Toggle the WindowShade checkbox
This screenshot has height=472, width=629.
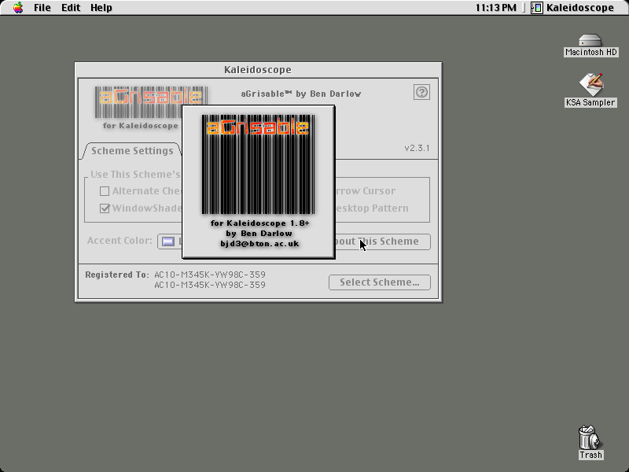pos(105,208)
